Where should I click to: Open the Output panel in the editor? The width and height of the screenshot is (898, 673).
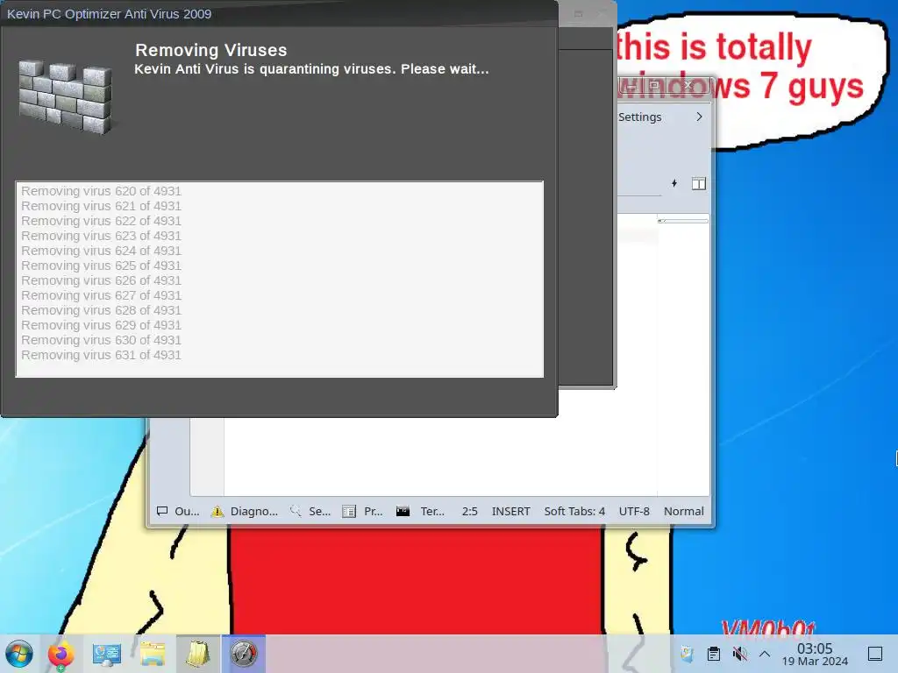(x=178, y=511)
